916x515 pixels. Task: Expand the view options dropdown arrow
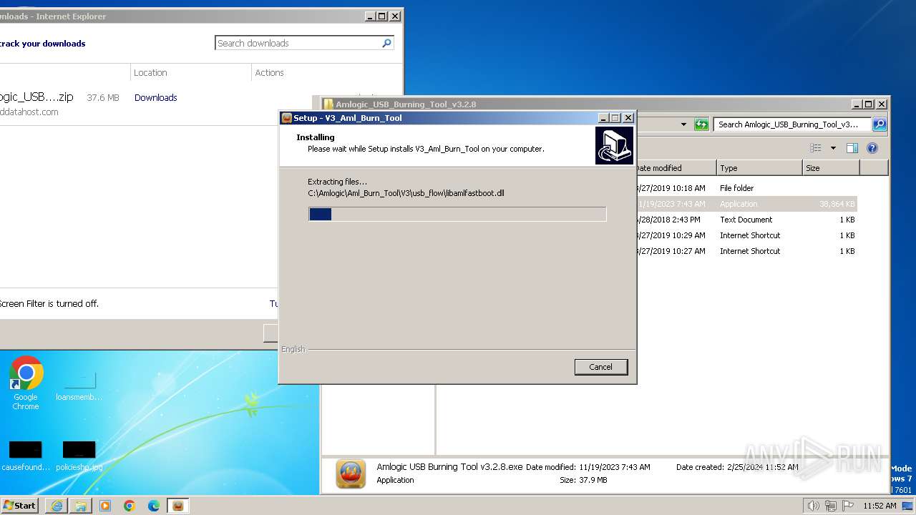pos(833,148)
